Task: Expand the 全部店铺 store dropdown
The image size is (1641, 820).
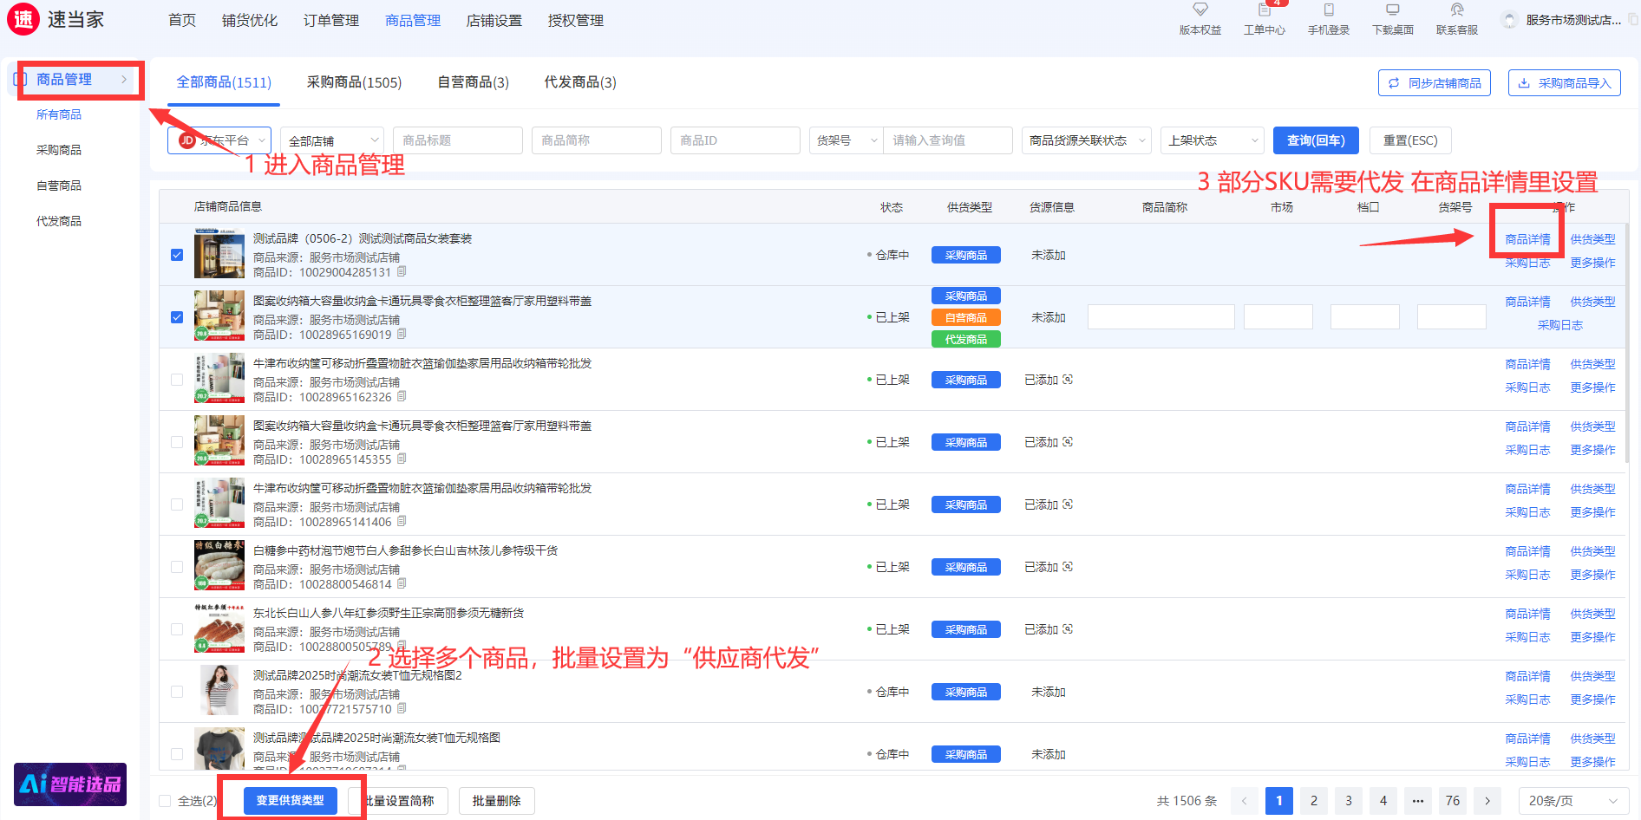Action: (x=332, y=140)
